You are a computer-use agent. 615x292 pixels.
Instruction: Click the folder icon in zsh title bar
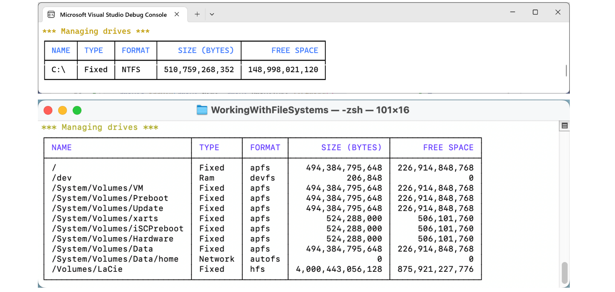click(x=202, y=110)
